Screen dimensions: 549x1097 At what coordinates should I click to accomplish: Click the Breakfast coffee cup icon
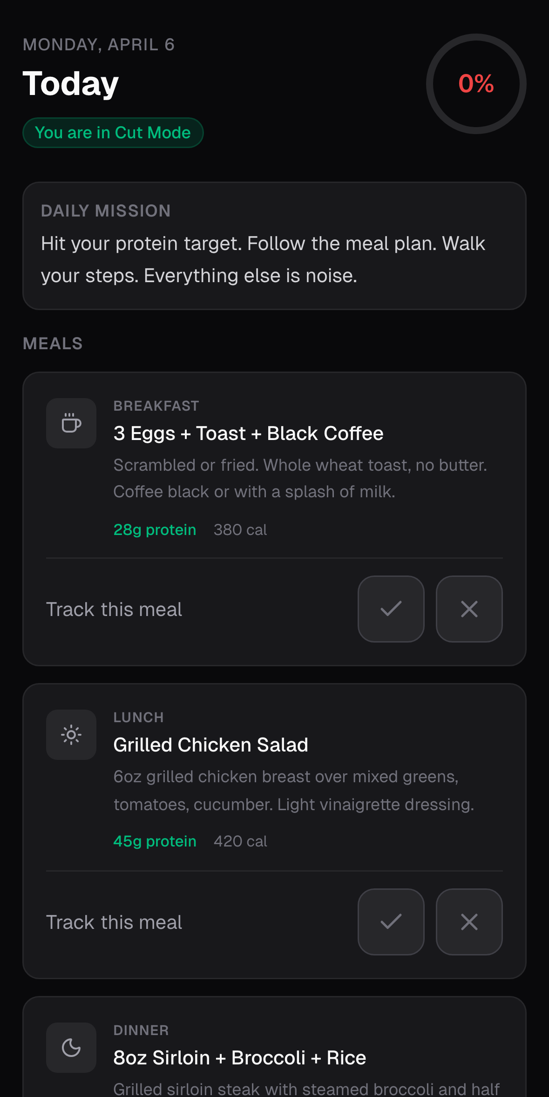click(71, 423)
